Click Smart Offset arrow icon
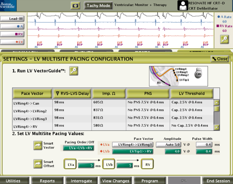Viewport: 233px width, 184px height. pos(38,164)
